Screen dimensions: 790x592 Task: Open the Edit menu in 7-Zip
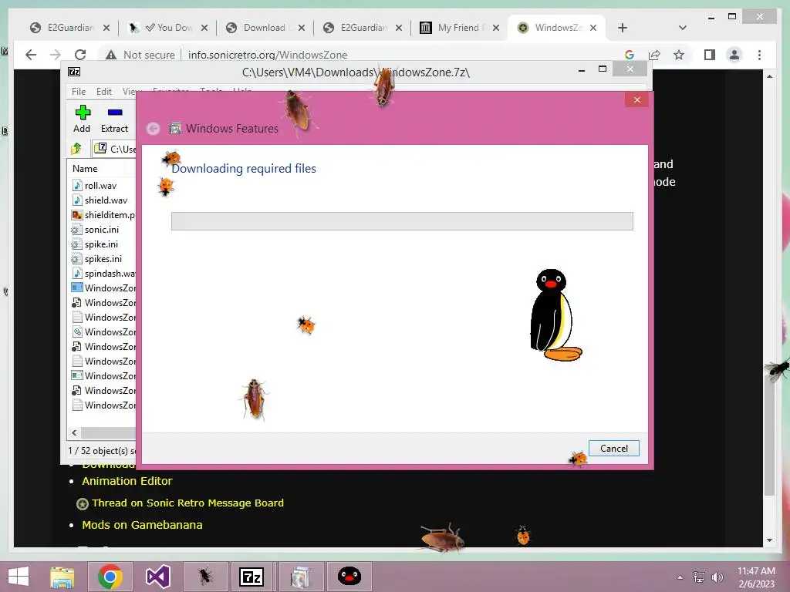[104, 92]
